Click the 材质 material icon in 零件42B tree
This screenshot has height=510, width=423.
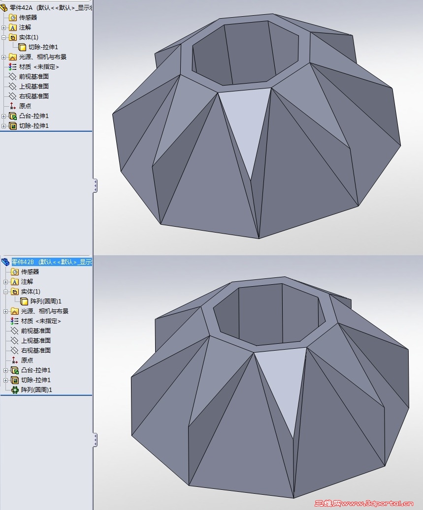coord(15,321)
